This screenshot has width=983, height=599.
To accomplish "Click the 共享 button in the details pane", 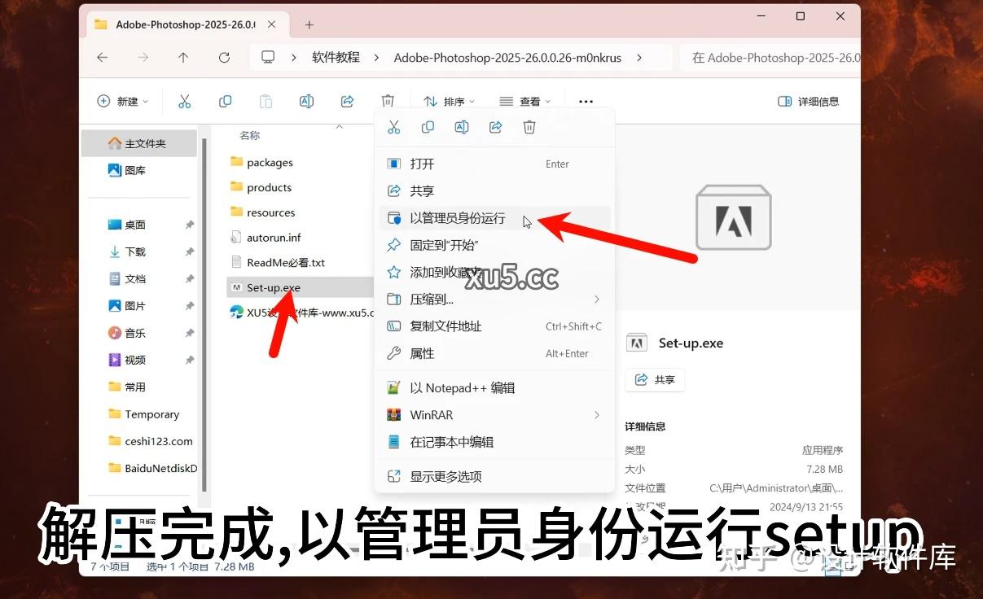I will coord(655,379).
